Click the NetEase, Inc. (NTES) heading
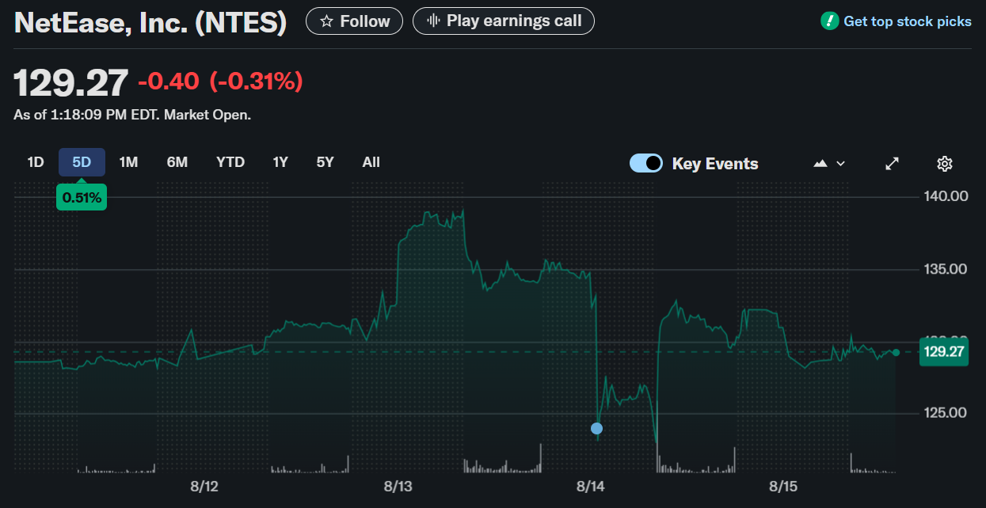986x508 pixels. [x=150, y=22]
